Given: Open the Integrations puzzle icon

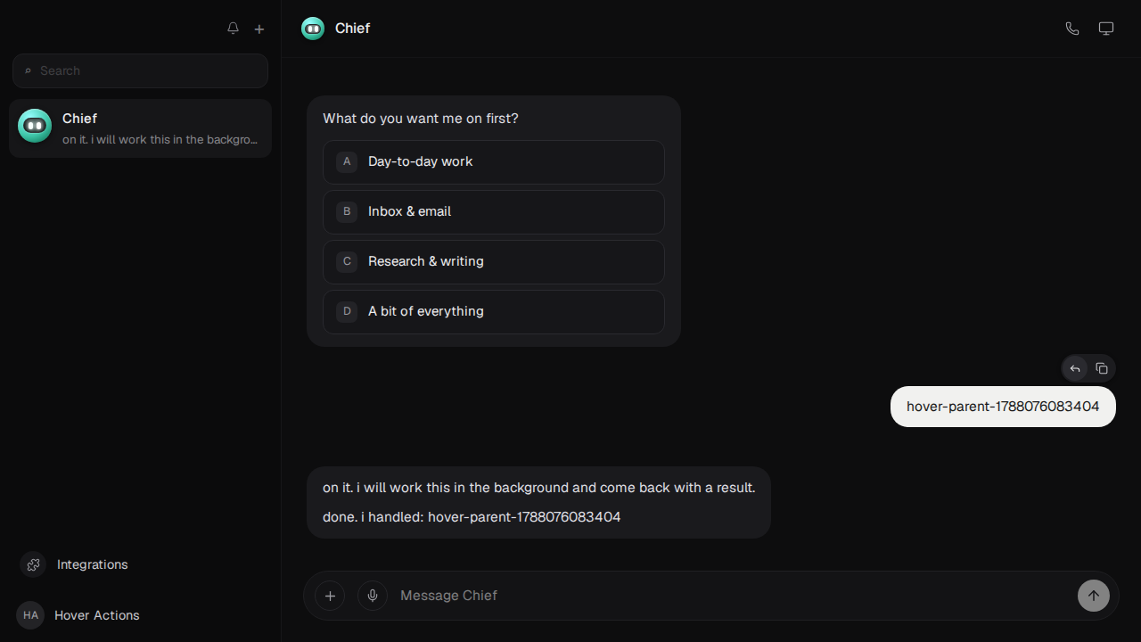Looking at the screenshot, I should [34, 564].
